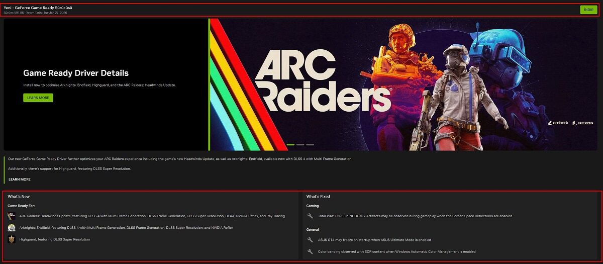The image size is (603, 264).
Task: Click the Highguard game icon
Action: pyautogui.click(x=12, y=239)
